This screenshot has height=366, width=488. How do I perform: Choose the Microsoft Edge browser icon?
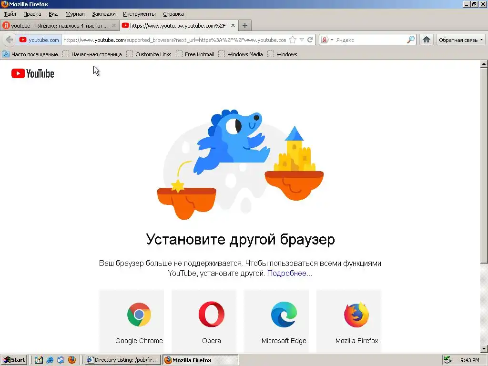coord(284,315)
